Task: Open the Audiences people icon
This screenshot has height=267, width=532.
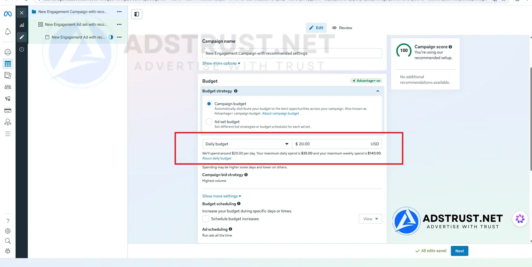Action: 8,87
